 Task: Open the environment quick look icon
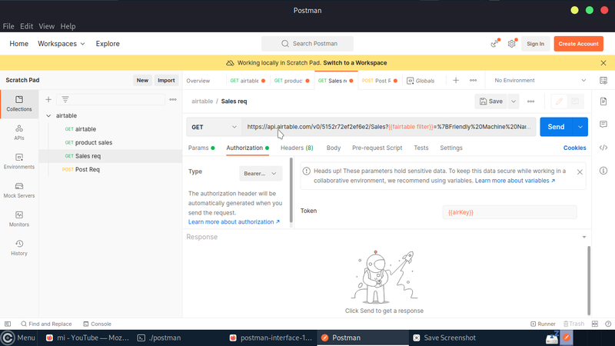tap(603, 81)
